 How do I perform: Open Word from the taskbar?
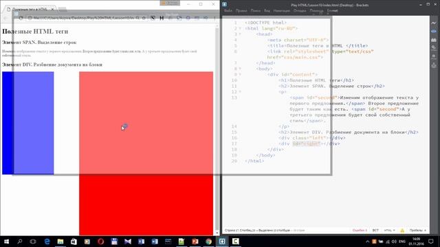pyautogui.click(x=155, y=242)
